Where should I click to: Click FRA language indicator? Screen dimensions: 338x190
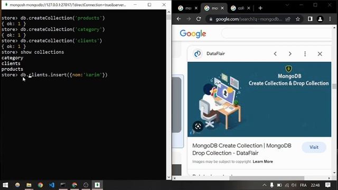[x=303, y=185]
